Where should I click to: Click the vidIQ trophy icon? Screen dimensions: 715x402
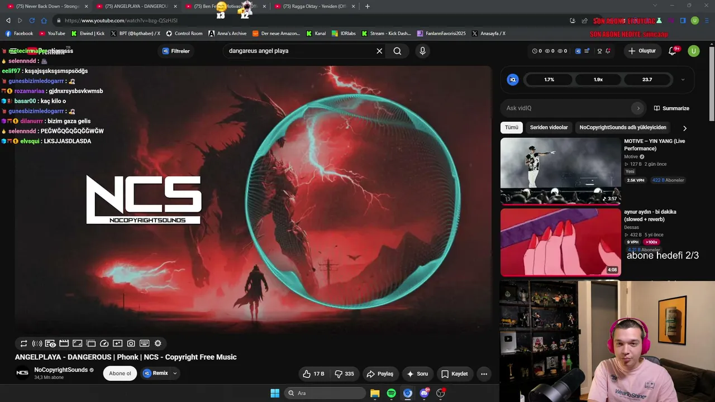tap(599, 51)
